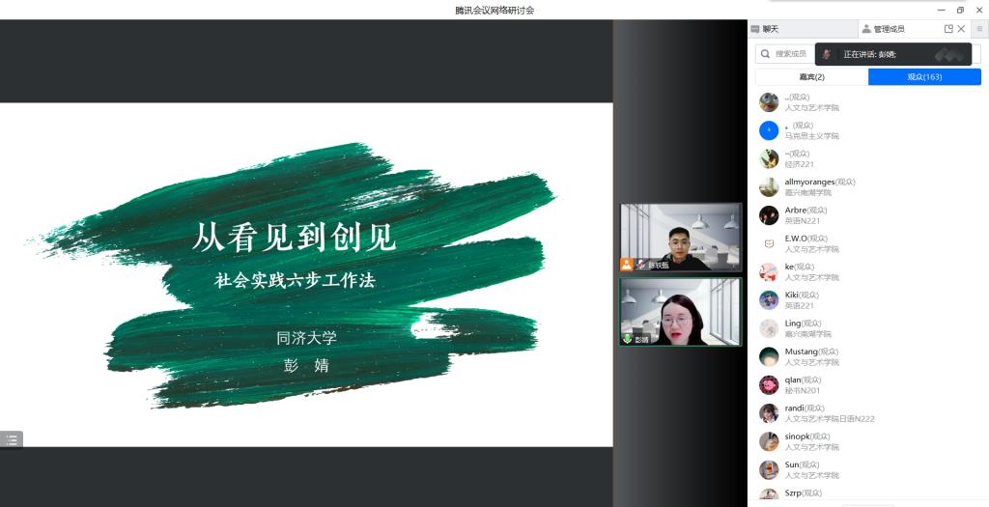
Task: Show the 观众(163) audience list
Action: tap(924, 77)
